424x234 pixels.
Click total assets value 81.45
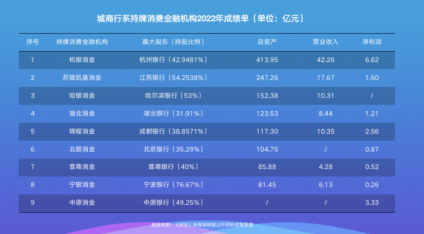pyautogui.click(x=267, y=185)
